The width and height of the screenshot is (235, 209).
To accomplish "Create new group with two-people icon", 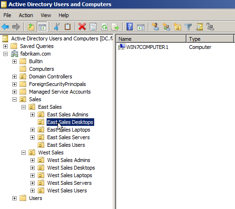I will pyautogui.click(x=166, y=27).
